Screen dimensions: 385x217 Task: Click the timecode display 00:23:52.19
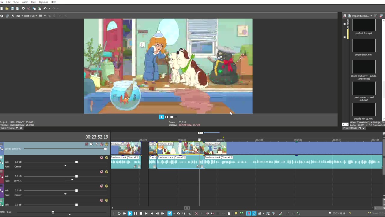pyautogui.click(x=97, y=137)
